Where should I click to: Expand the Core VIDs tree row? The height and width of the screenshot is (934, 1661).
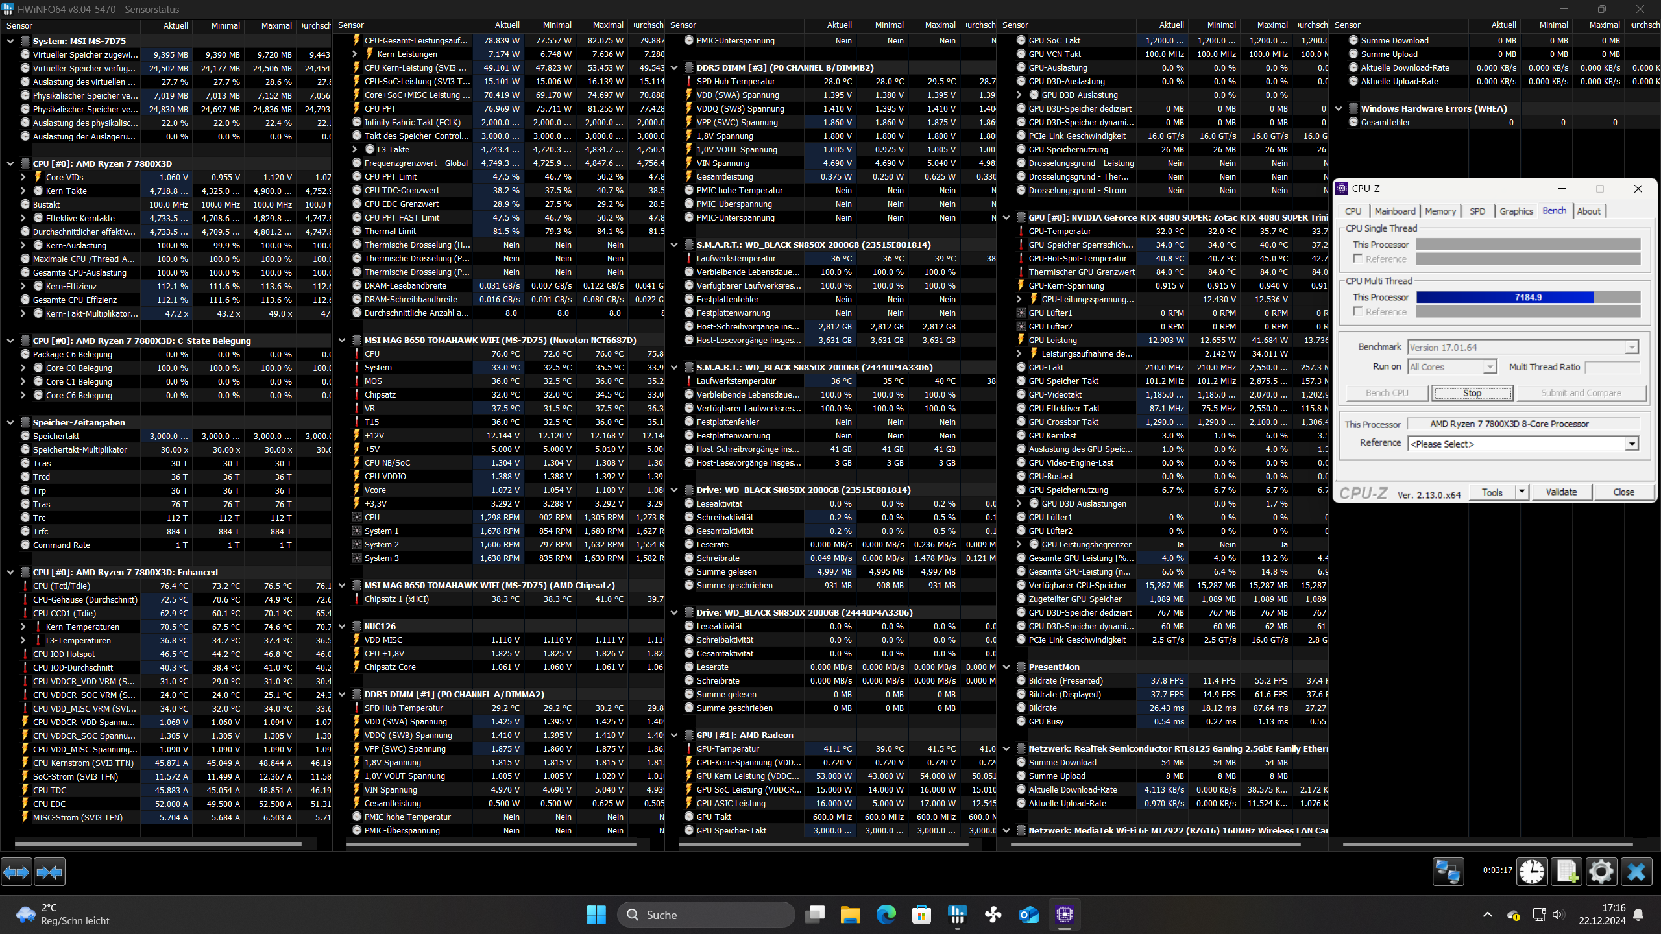click(23, 177)
